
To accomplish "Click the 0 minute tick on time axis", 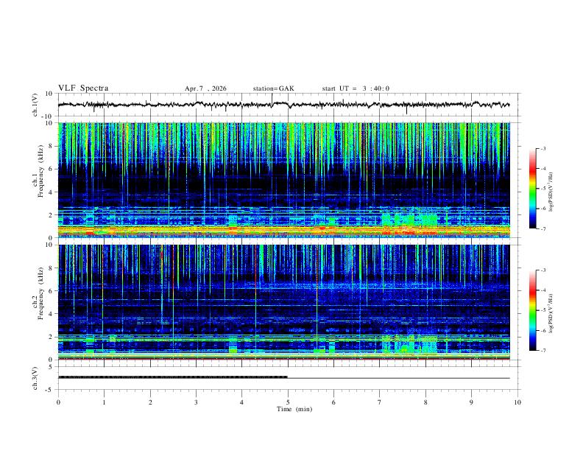I will point(58,402).
